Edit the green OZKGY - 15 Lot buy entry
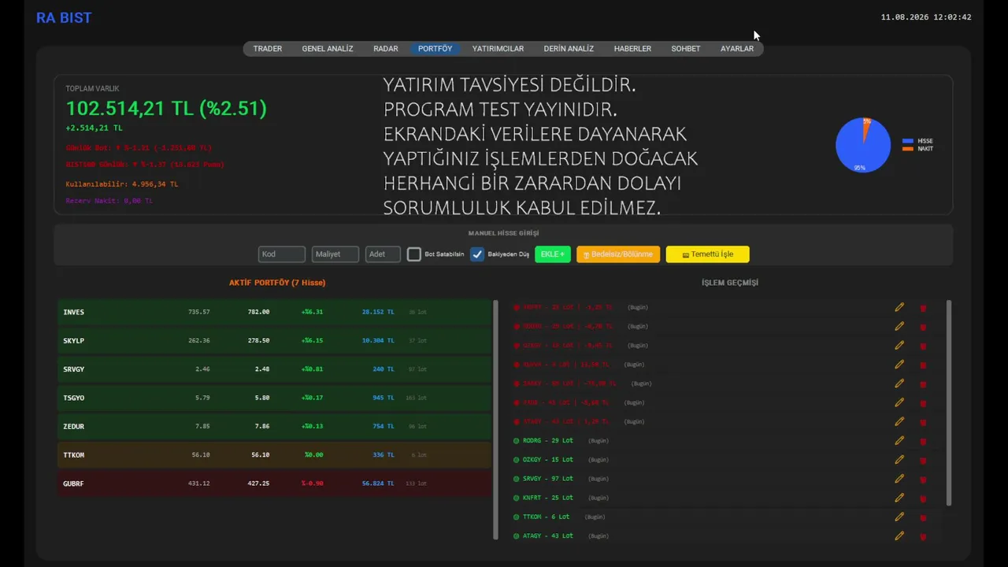The width and height of the screenshot is (1008, 567). [x=899, y=459]
